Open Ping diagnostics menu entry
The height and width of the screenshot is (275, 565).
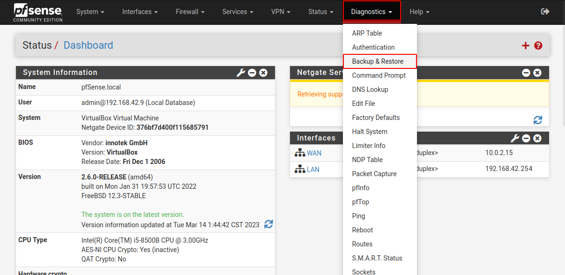380,216
